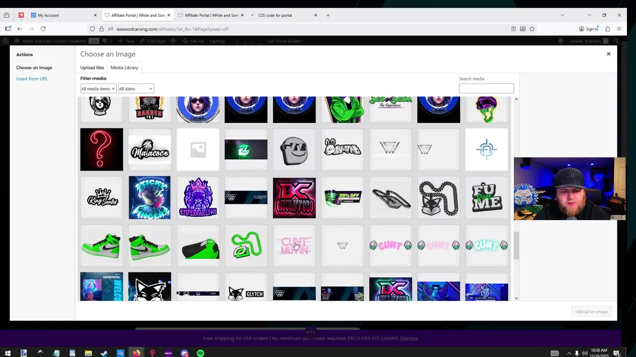Viewport: 636px width, 357px height.
Task: Select the Media Library tab
Action: tap(124, 67)
